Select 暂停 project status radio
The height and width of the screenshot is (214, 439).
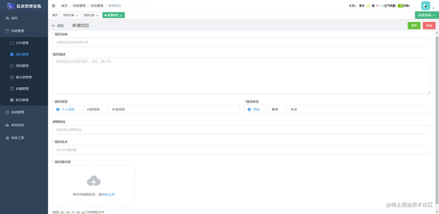pyautogui.click(x=272, y=109)
